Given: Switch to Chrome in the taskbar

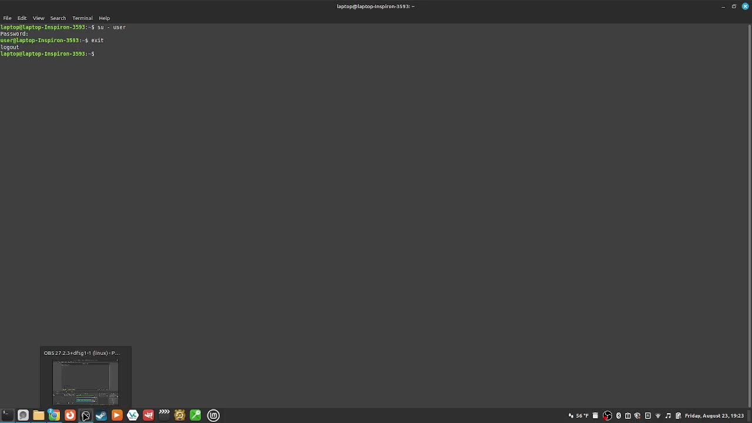Looking at the screenshot, I should tap(54, 415).
